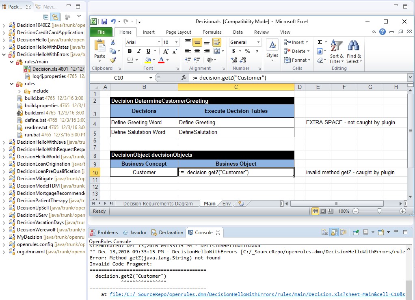Switch to the Env sheet tab
Image resolution: width=415 pixels, height=300 pixels.
[x=227, y=203]
